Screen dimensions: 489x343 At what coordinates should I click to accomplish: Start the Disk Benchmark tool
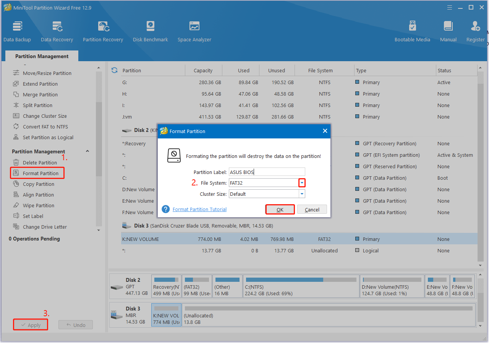150,32
